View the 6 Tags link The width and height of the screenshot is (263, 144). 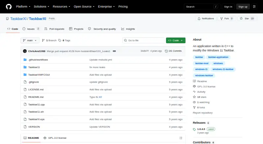pos(64,41)
